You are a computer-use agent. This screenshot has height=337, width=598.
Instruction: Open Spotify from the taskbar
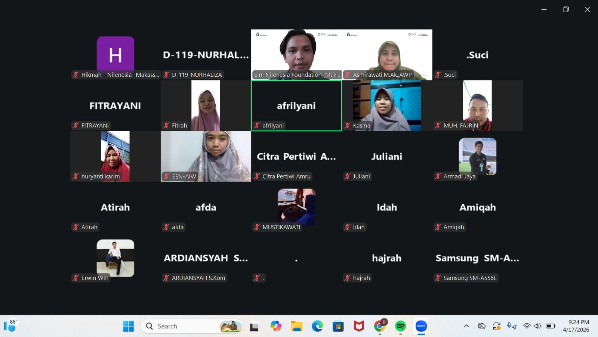(400, 326)
